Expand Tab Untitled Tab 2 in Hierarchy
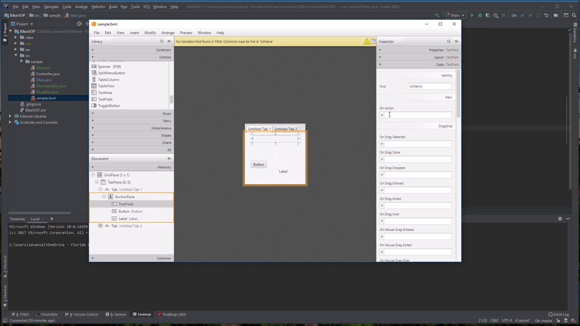Image resolution: width=580 pixels, height=326 pixels. (100, 225)
